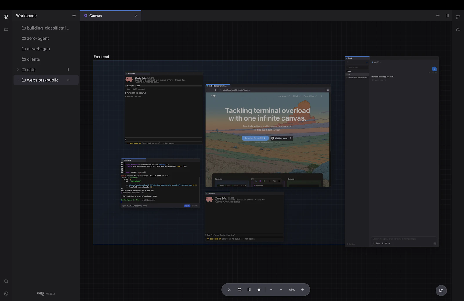This screenshot has width=464, height=301.
Task: Reload the page in browser panel
Action: 215,90
